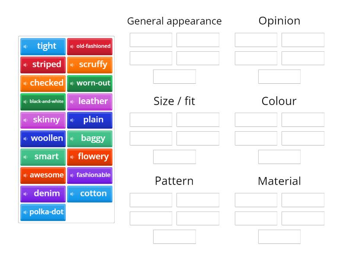Play audio for the 'tight' tile
346x259 pixels.
(x=26, y=46)
